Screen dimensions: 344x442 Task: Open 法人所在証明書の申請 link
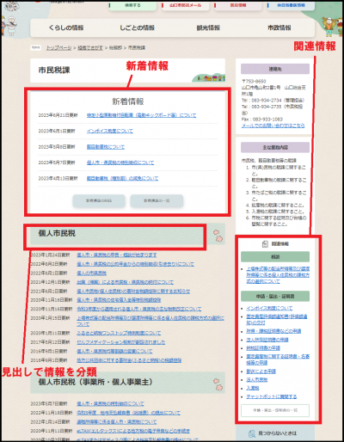click(x=267, y=340)
